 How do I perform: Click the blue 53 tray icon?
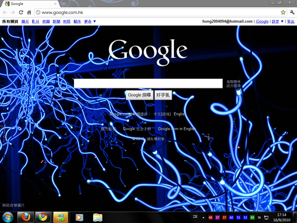245,217
